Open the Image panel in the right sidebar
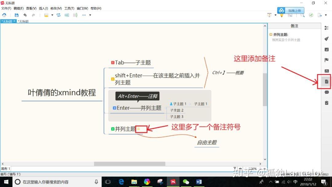Screen dimensions: 332x187 pos(326,50)
